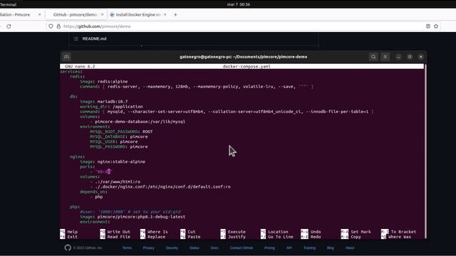Open Training link in GitHub footer
Image resolution: width=456 pixels, height=256 pixels.
click(309, 248)
